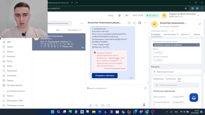
Task: Open Рассылки in the left sidebar
Action: tap(11, 57)
